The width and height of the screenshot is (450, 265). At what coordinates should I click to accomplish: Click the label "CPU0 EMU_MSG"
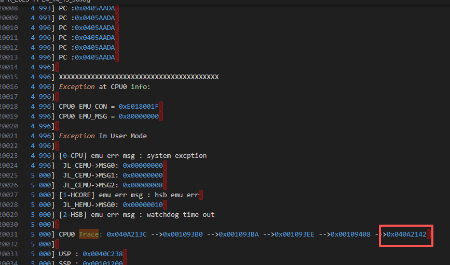(x=83, y=116)
